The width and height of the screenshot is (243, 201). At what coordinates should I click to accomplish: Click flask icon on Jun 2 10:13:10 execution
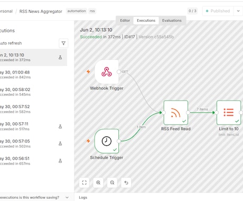[x=60, y=57]
